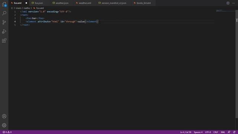Click C: drive in breadcrumb
The height and width of the screenshot is (134, 238).
tap(12, 8)
